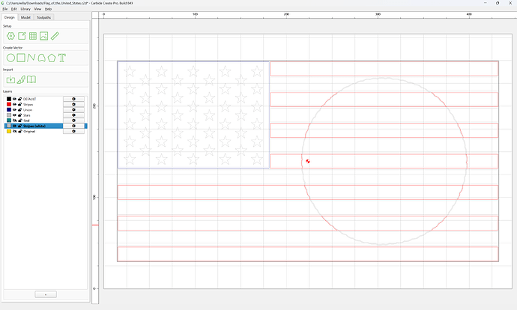The height and width of the screenshot is (310, 517).
Task: Toggle lock on Stars layer
Action: coord(19,115)
